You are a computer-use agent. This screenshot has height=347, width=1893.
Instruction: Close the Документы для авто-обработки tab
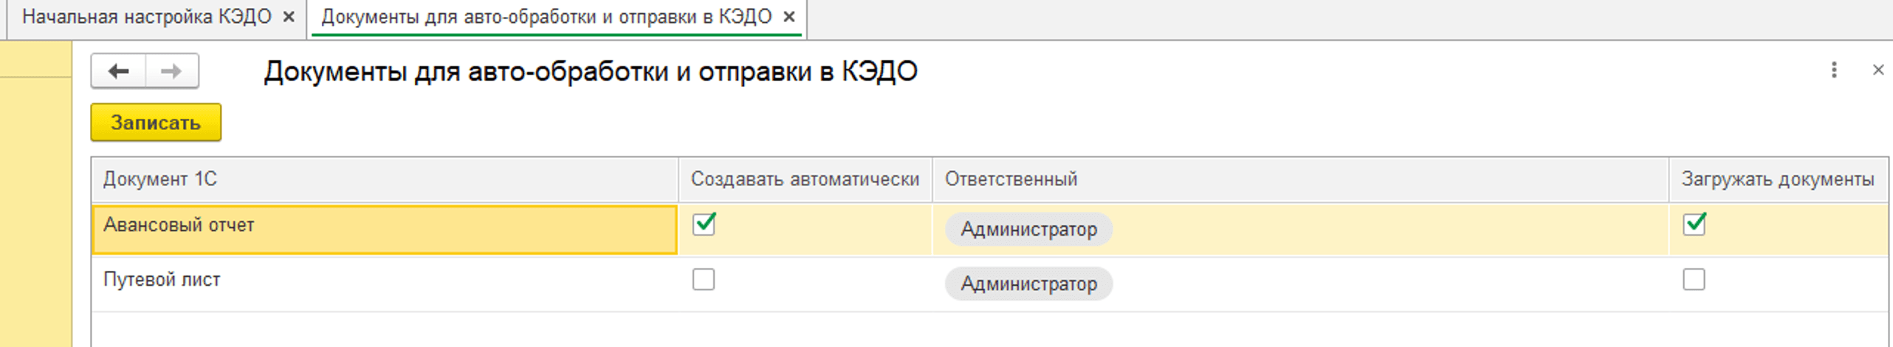pos(789,16)
